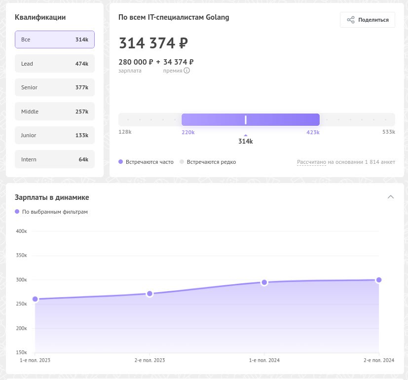Select the Senior qualification filter
Screen dimensions: 408x380
click(x=55, y=87)
